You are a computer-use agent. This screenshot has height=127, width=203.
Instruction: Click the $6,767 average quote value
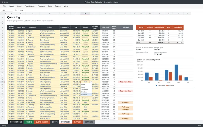pos(157,50)
